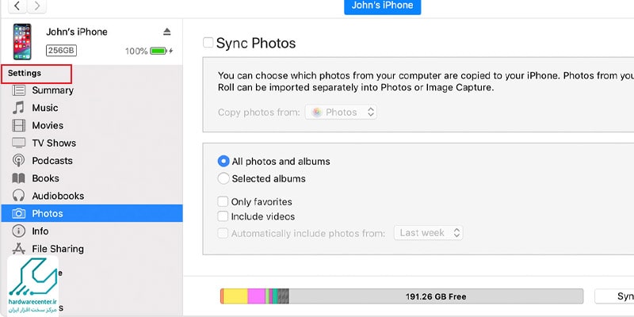Viewport: 634px width, 317px height.
Task: Click the Music note icon
Action: point(18,108)
